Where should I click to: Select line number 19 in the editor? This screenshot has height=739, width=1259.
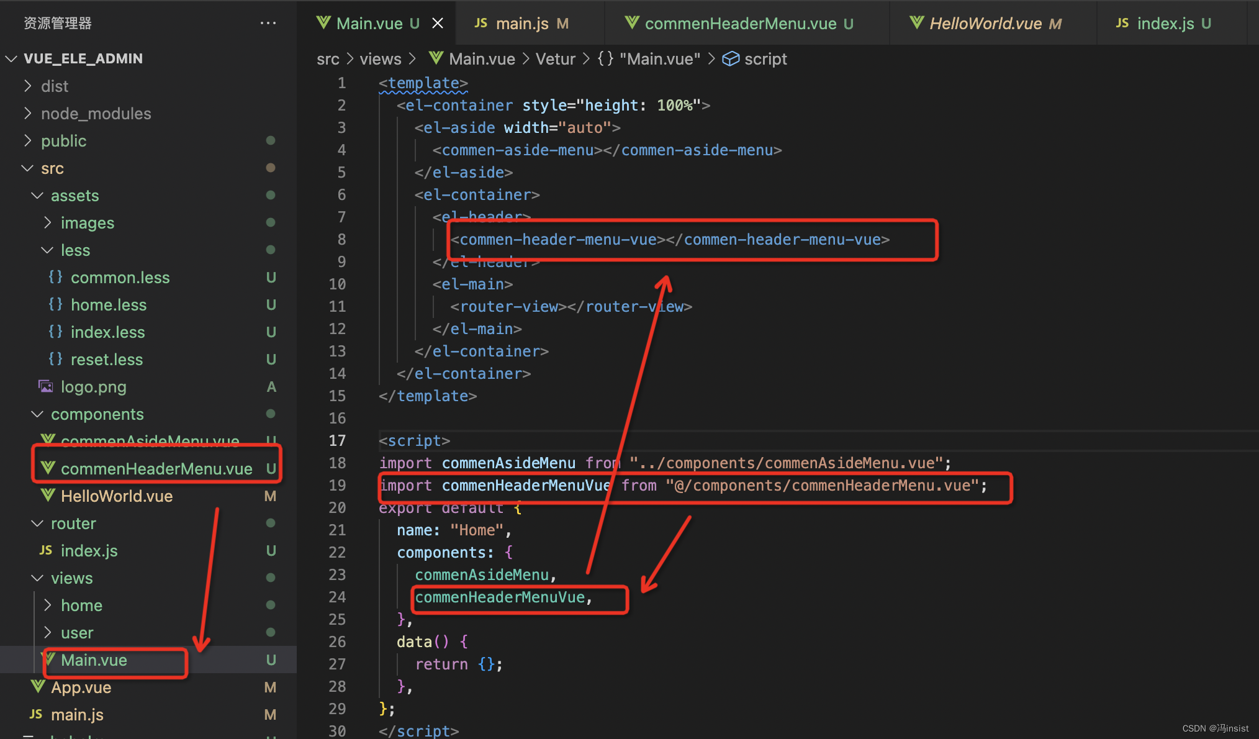coord(337,485)
